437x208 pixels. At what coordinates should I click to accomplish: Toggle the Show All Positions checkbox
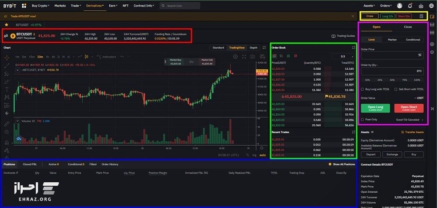click(x=330, y=164)
